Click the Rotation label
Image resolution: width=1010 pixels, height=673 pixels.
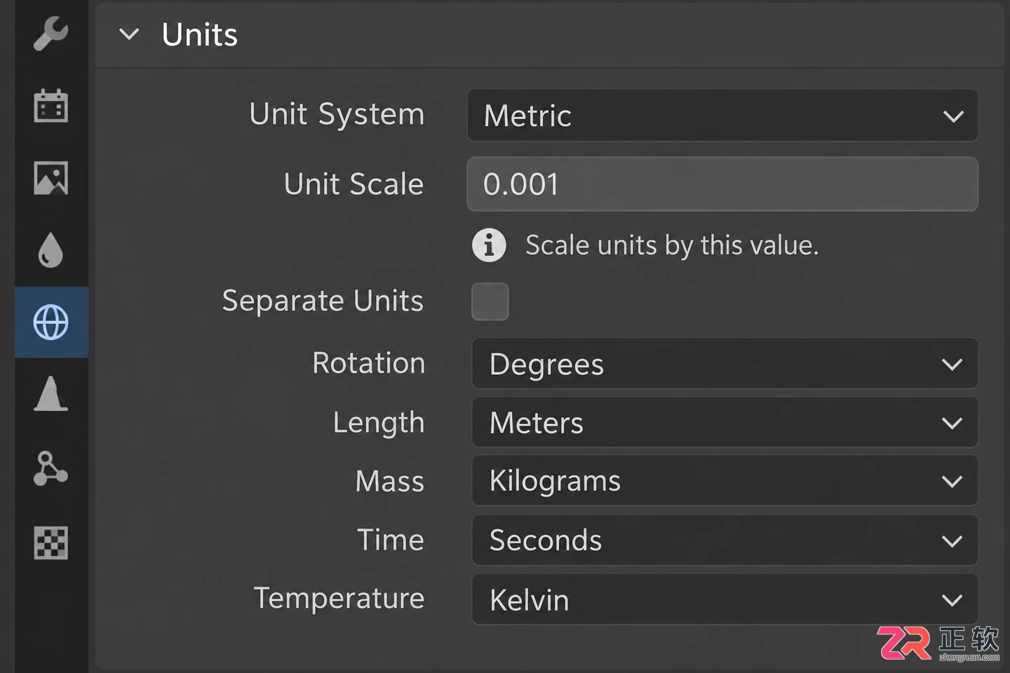pyautogui.click(x=369, y=363)
